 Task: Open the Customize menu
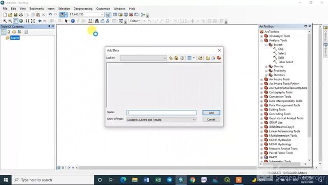tap(103, 9)
